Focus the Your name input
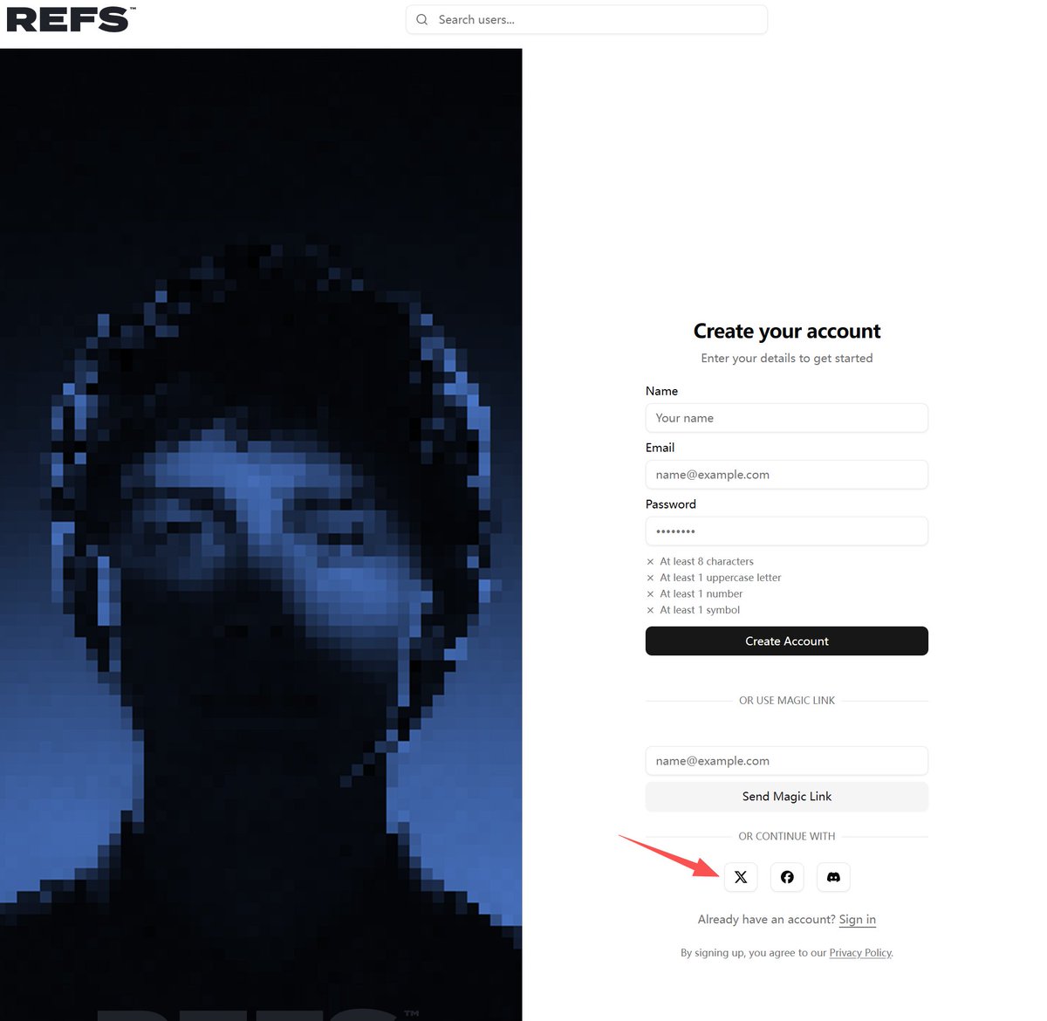Viewport: 1047px width, 1021px height. [787, 418]
